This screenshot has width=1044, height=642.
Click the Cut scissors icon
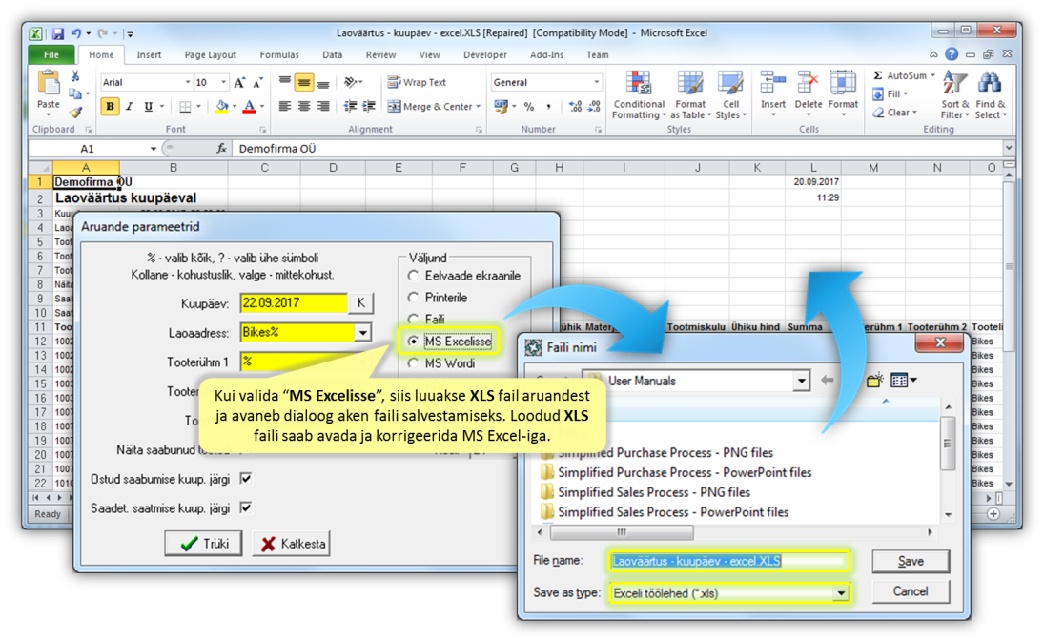point(74,77)
